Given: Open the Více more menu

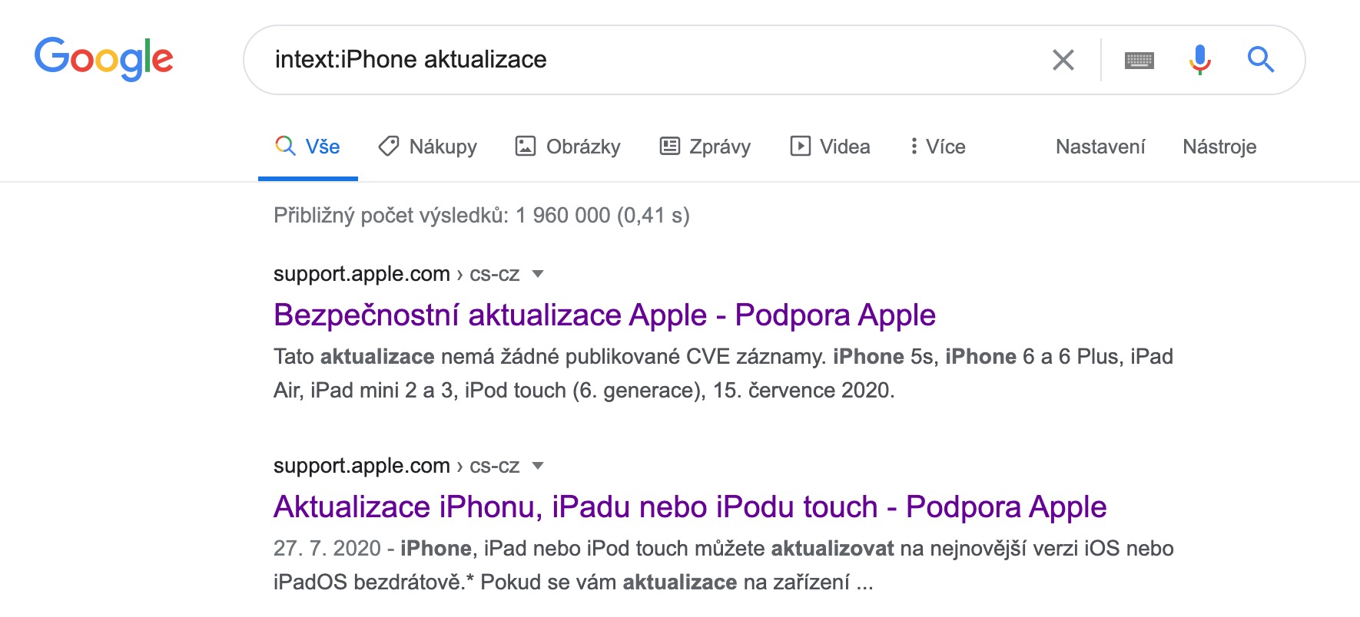Looking at the screenshot, I should [x=937, y=147].
